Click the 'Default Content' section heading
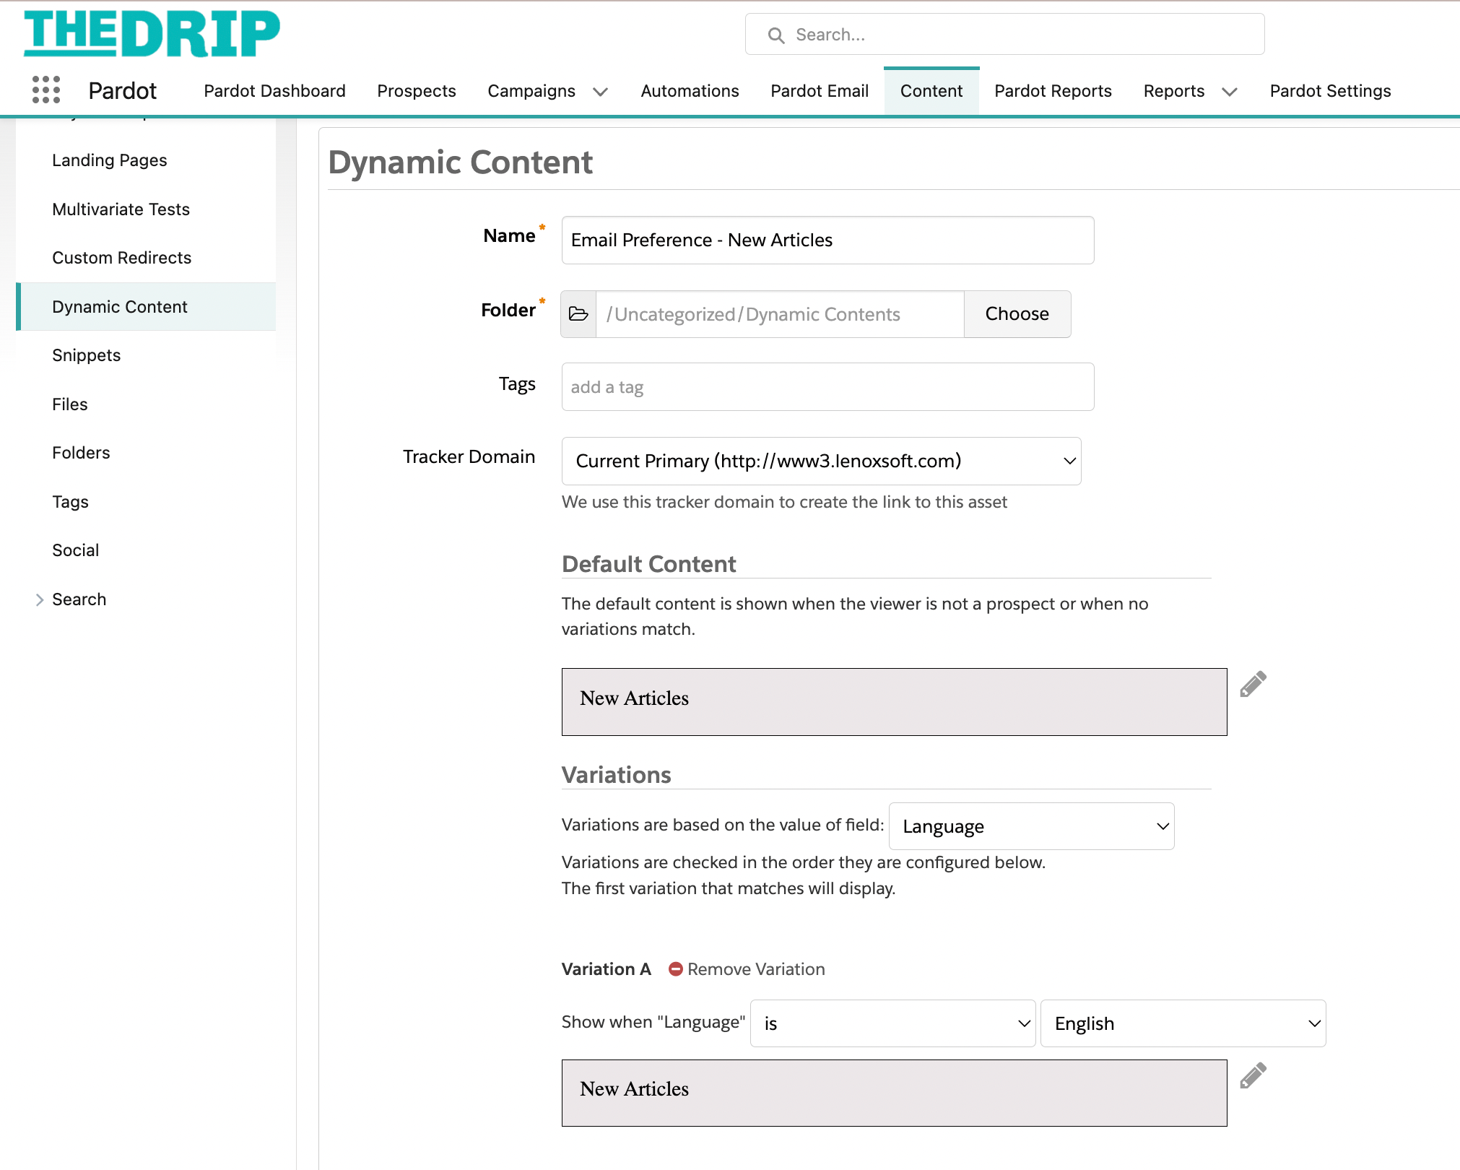The height and width of the screenshot is (1170, 1460). pos(649,564)
